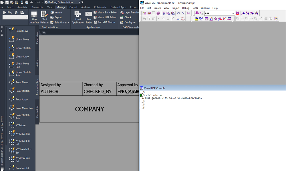The image size is (286, 171).
Task: Select the Point Move parameter set
Action: tap(19, 31)
